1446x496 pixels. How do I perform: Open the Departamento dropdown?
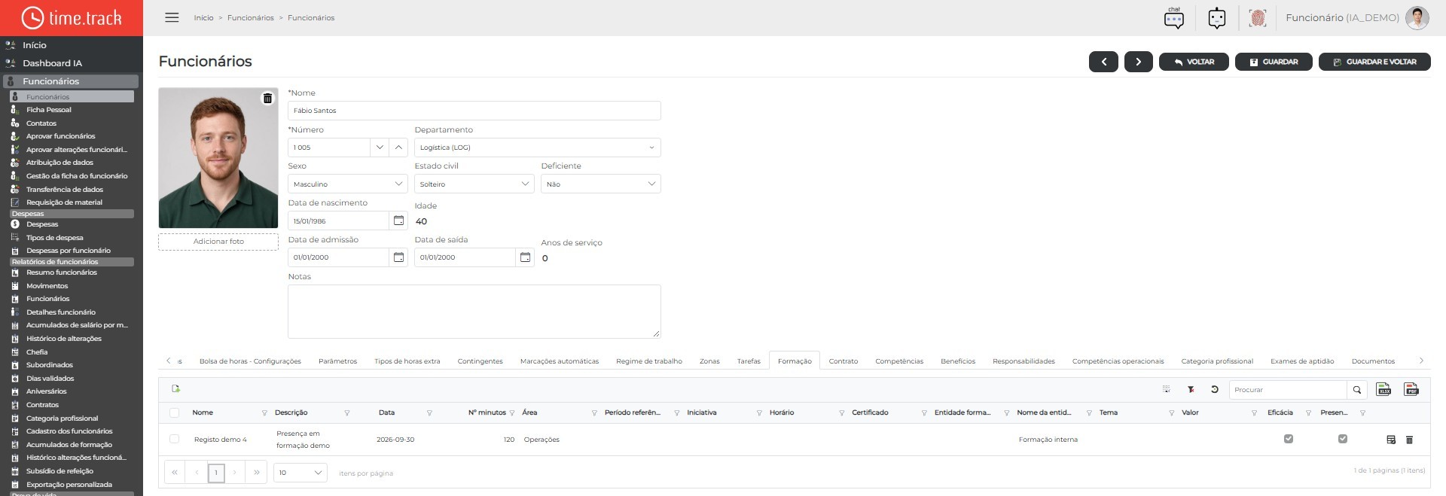[538, 148]
